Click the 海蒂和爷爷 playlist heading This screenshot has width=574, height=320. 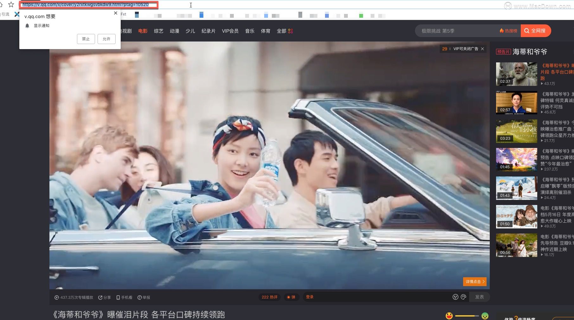(530, 52)
